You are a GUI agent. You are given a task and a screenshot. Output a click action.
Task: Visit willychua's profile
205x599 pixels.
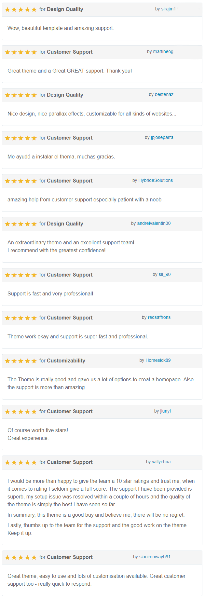[x=161, y=462]
